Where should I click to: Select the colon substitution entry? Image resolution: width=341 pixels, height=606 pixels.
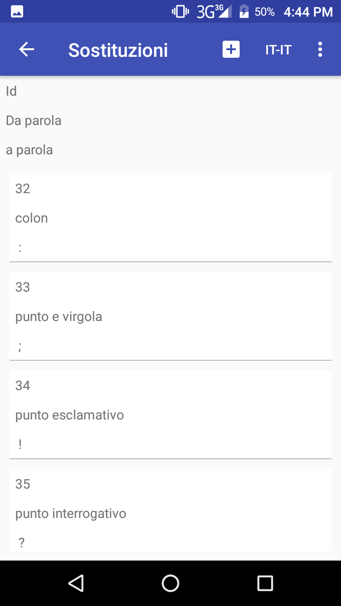(x=170, y=218)
